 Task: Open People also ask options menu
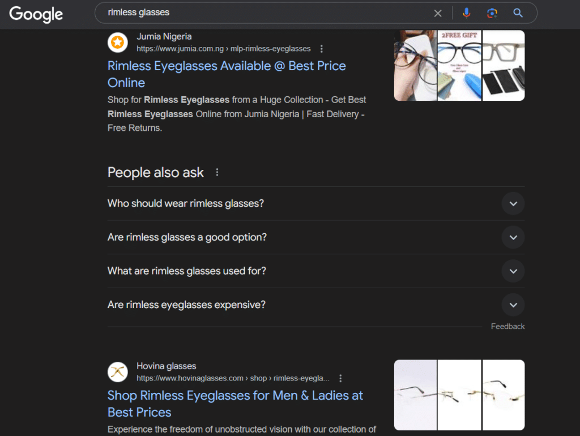click(x=217, y=172)
